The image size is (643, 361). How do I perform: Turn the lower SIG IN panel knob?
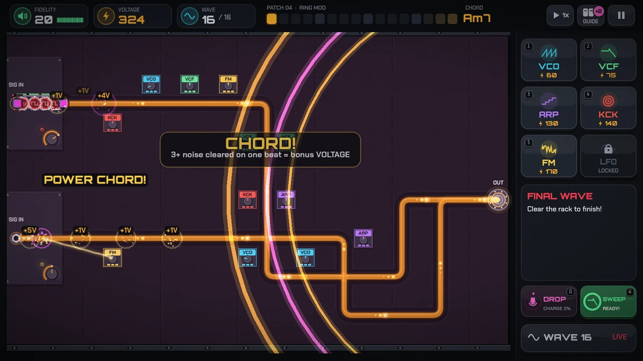click(x=51, y=274)
